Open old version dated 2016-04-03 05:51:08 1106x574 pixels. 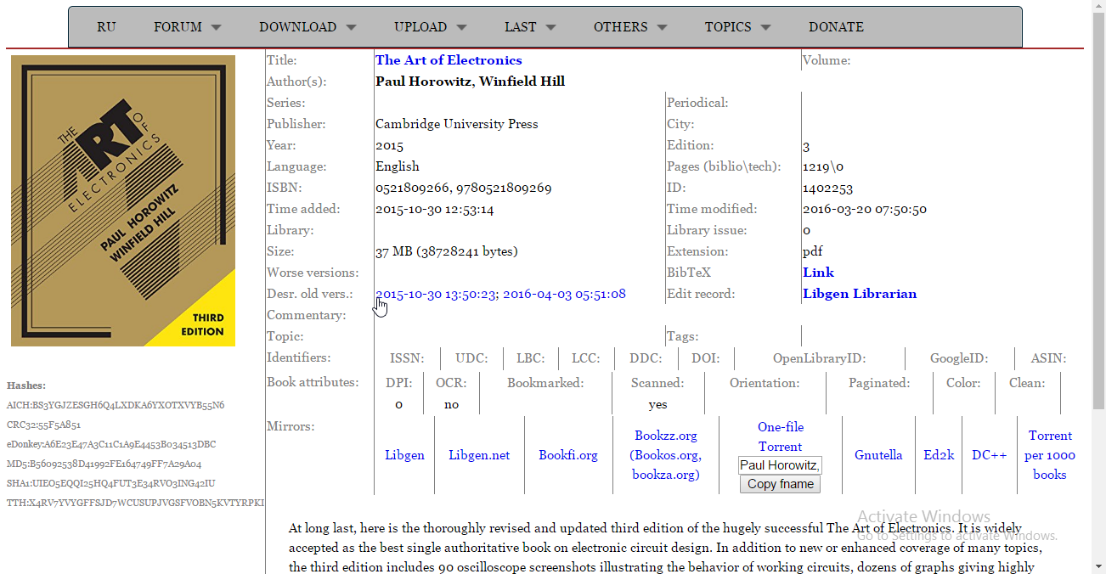pos(564,294)
